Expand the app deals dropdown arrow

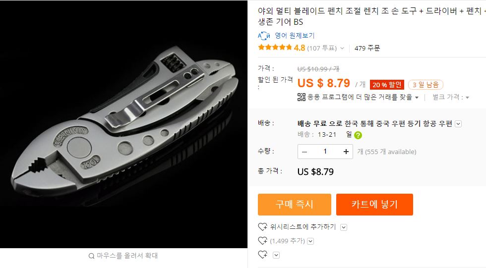(417, 98)
